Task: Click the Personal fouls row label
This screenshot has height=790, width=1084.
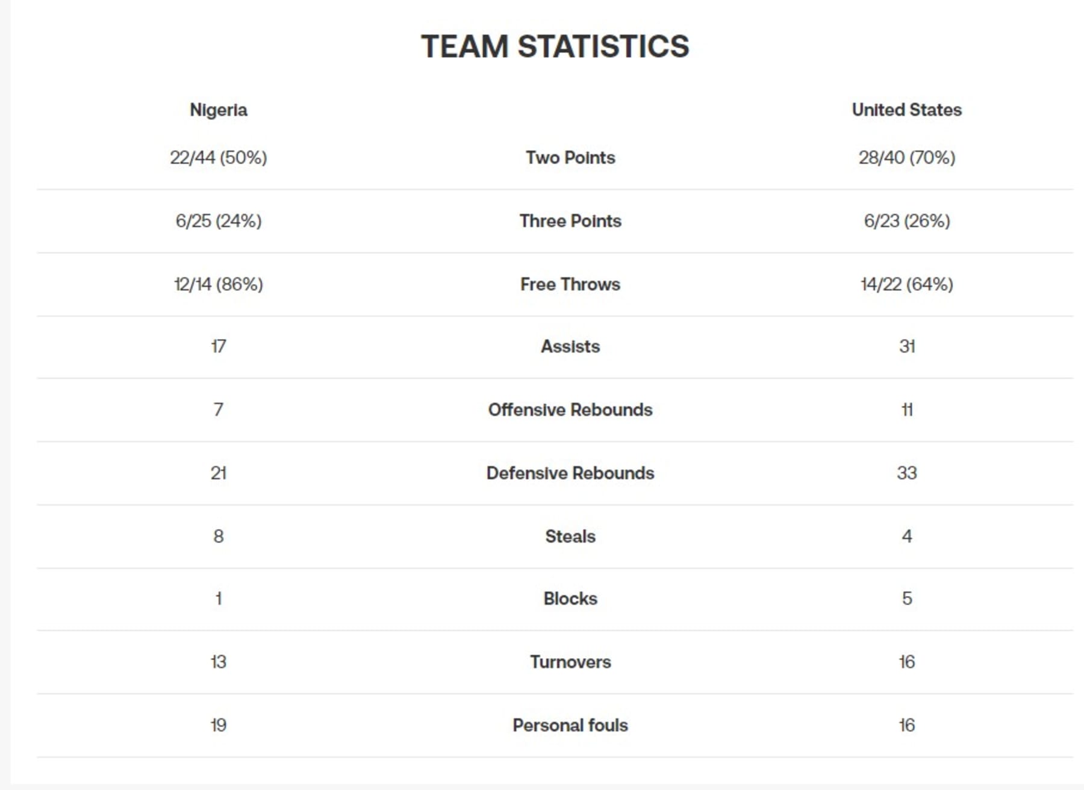Action: [570, 725]
